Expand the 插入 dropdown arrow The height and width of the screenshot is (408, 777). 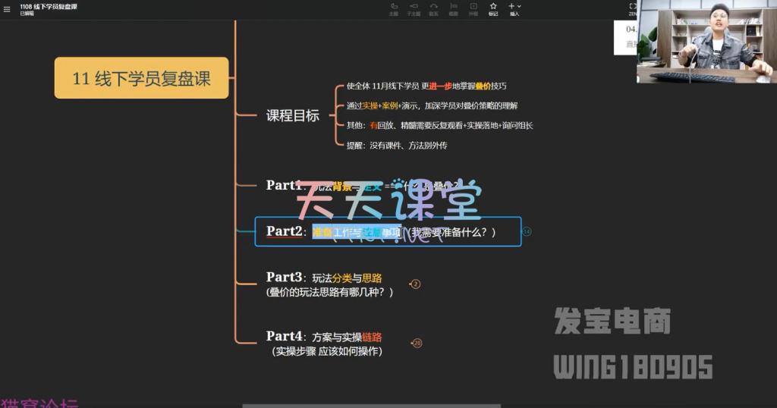[519, 7]
